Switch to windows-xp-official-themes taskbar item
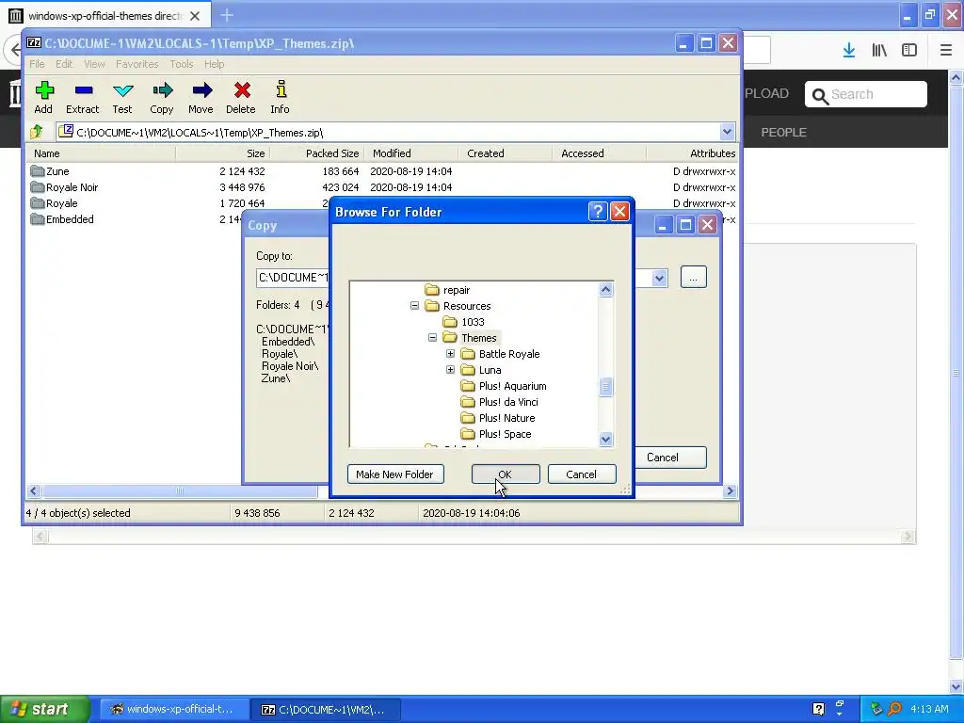Screen dimensions: 964x723 pyautogui.click(x=174, y=709)
